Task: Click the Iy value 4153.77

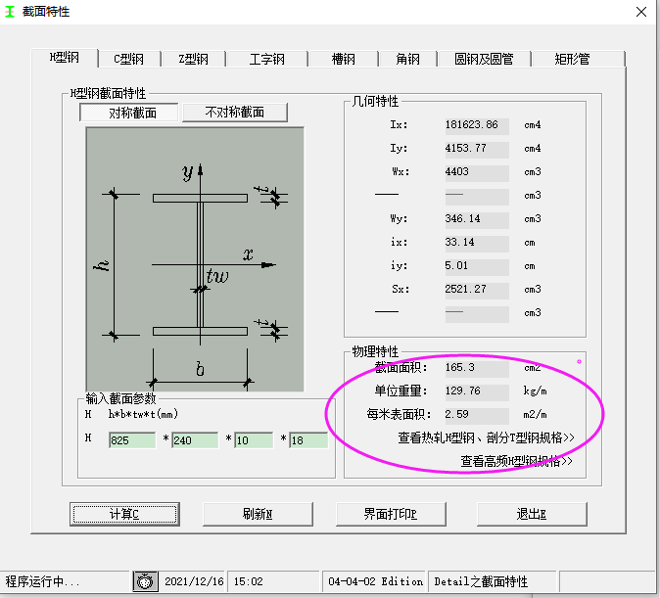Action: point(477,149)
